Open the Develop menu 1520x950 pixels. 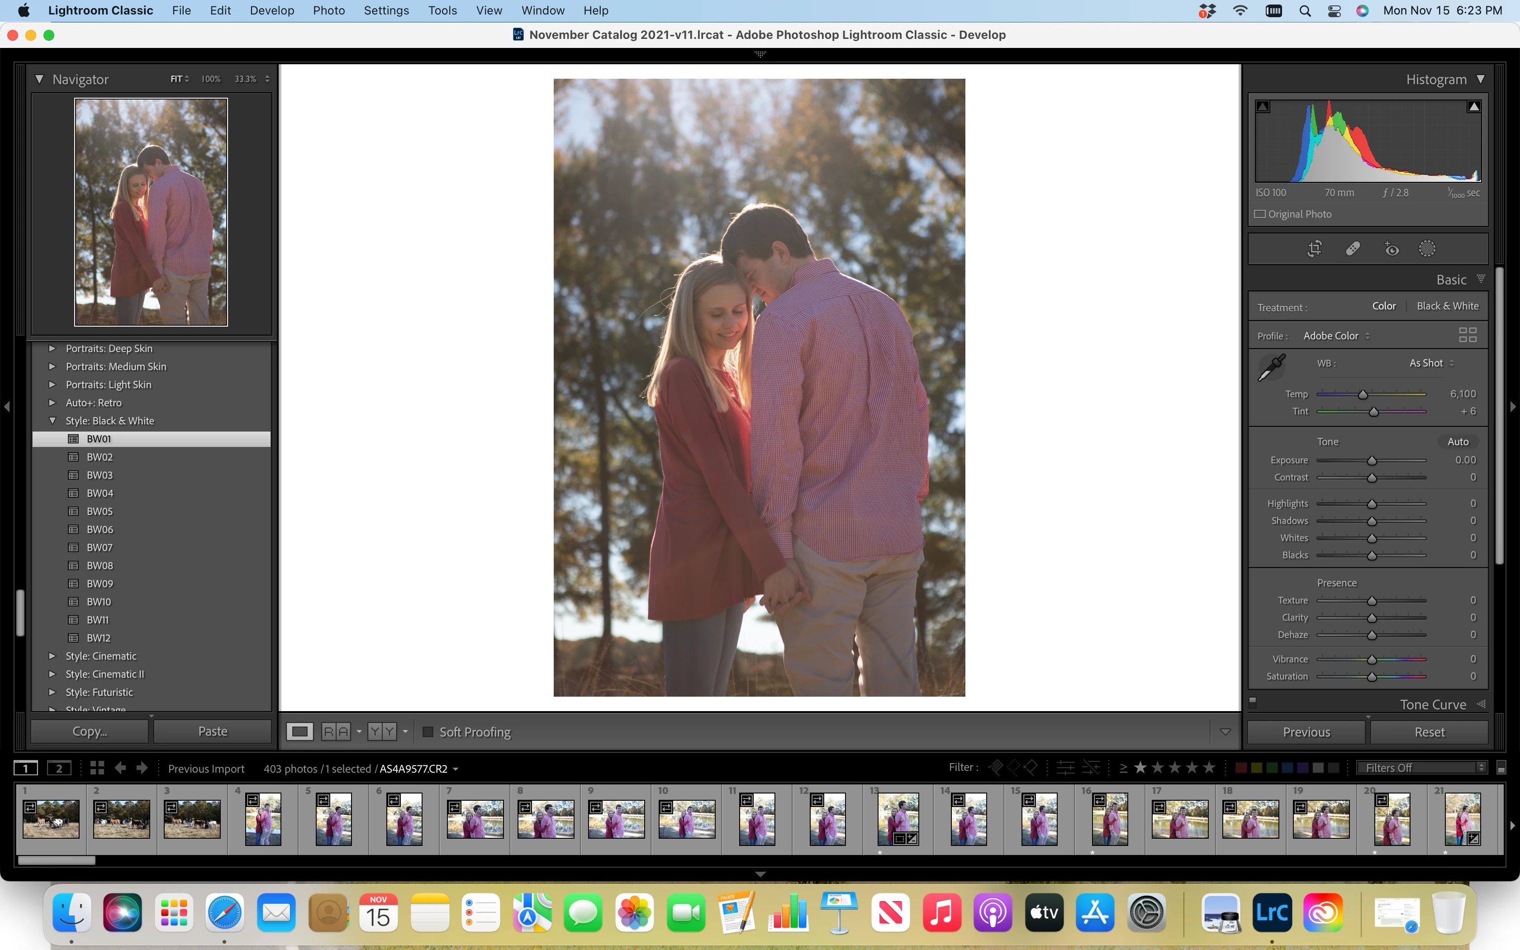click(271, 11)
